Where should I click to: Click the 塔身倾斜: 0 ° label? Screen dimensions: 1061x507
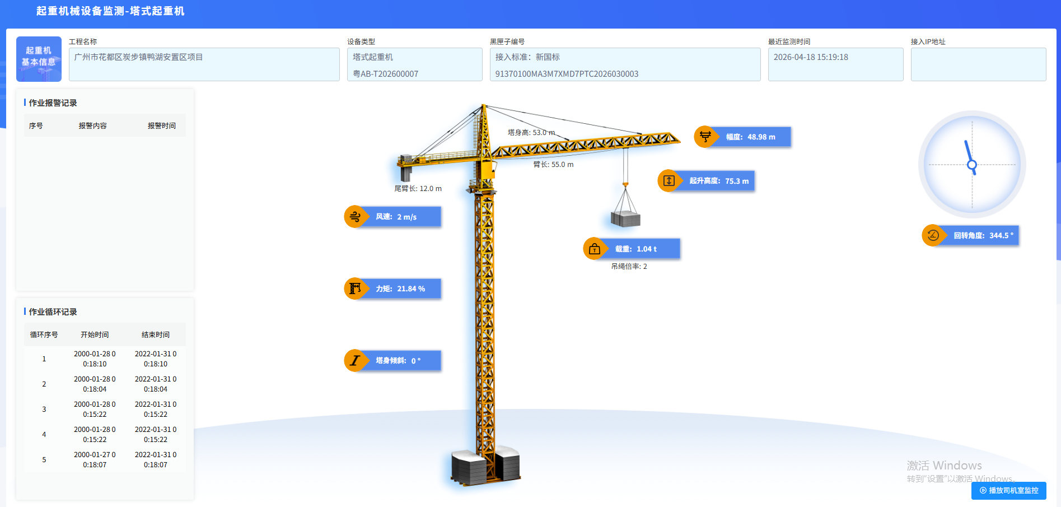[x=398, y=361]
